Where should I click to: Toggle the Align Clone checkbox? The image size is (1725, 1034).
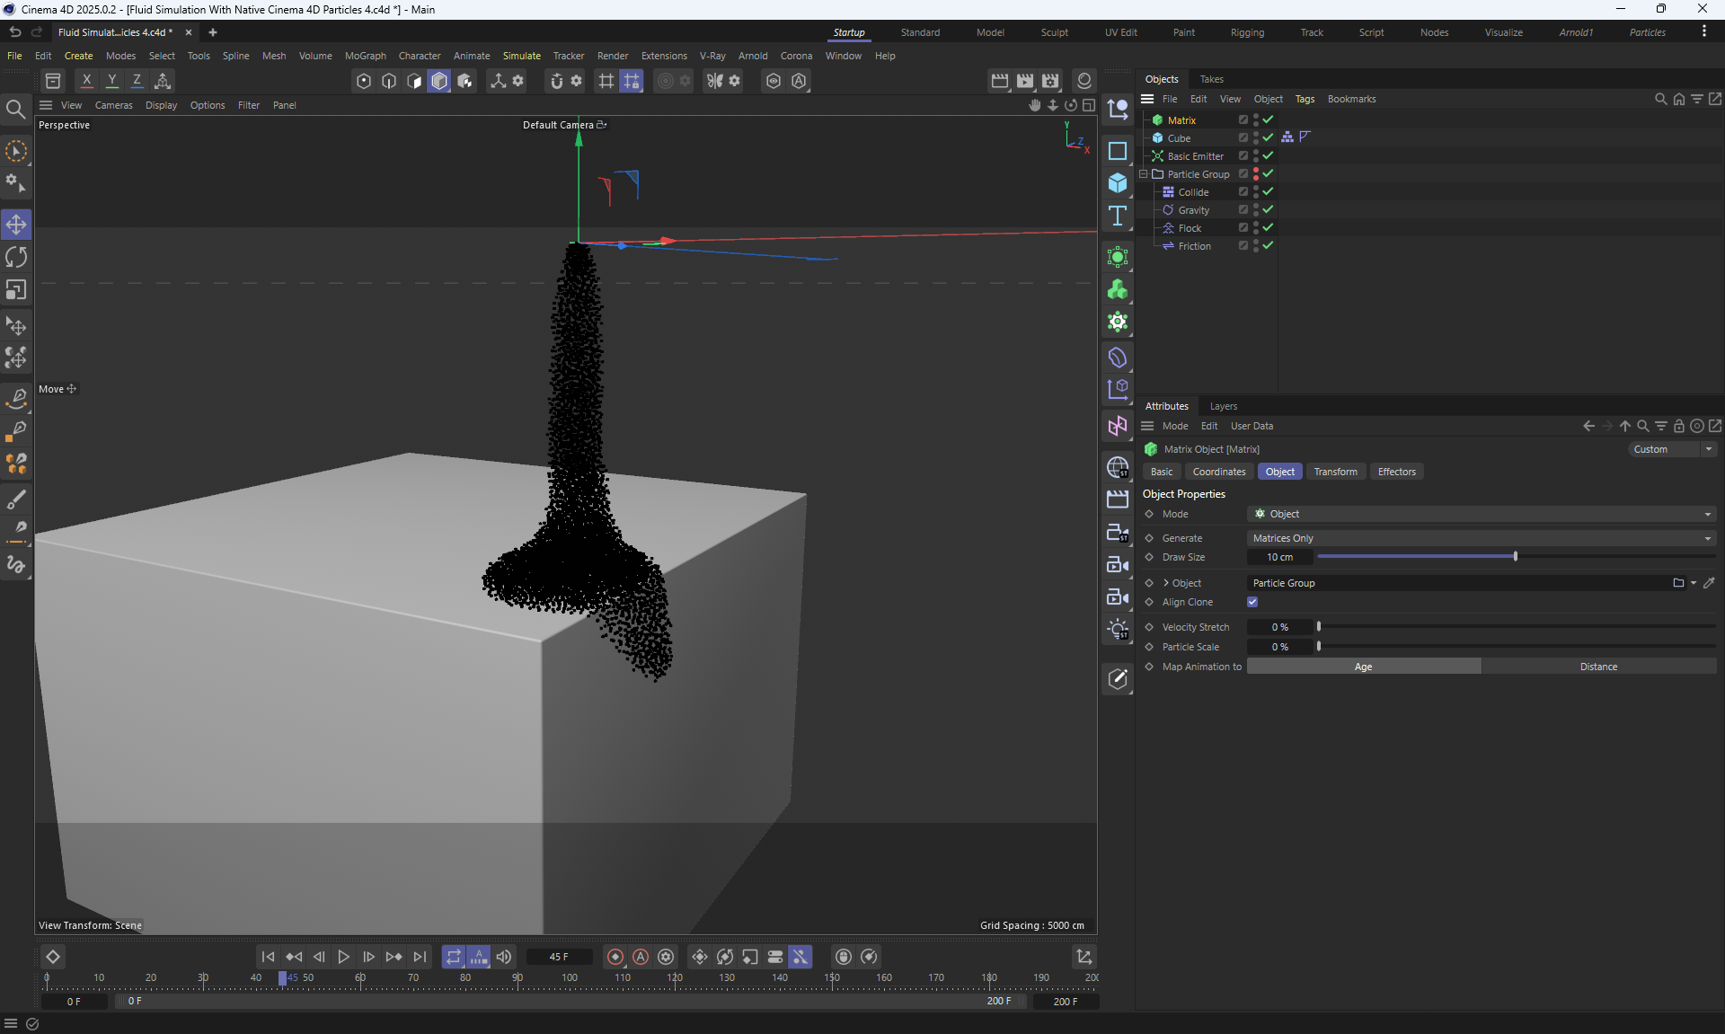pos(1252,602)
